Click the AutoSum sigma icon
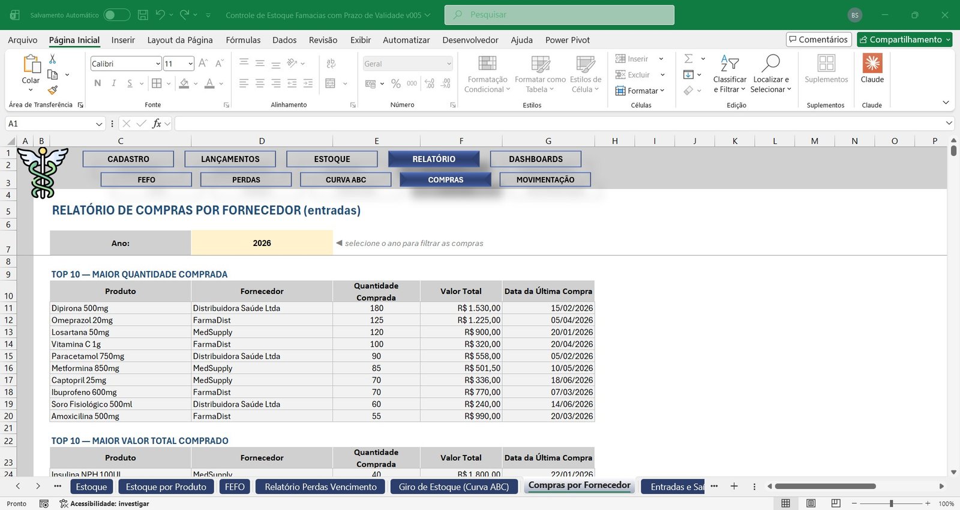960x510 pixels. tap(689, 59)
